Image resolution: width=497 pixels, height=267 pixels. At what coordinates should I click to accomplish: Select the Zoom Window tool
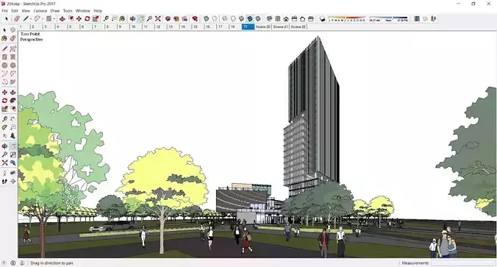(12, 154)
